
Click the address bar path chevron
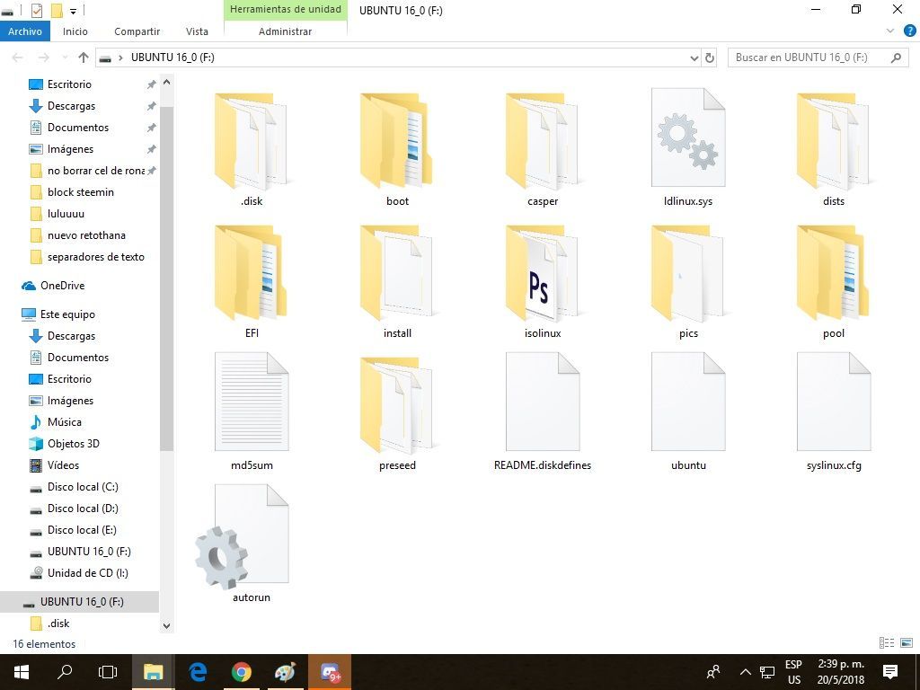point(120,57)
